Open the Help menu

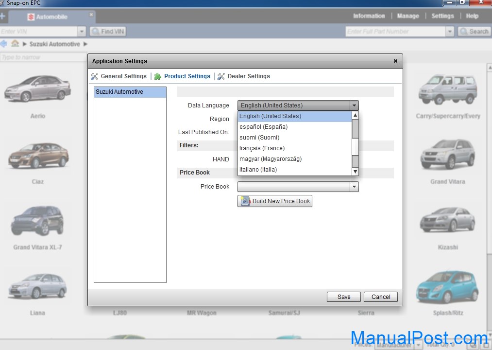(x=472, y=16)
